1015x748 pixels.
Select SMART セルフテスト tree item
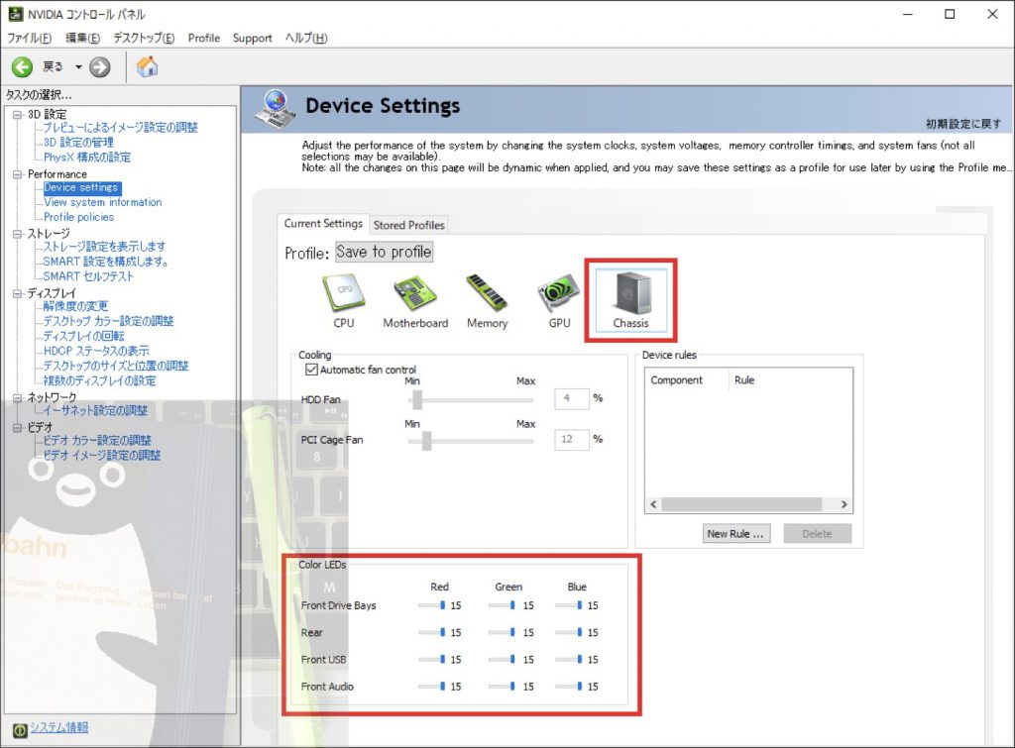tap(88, 276)
